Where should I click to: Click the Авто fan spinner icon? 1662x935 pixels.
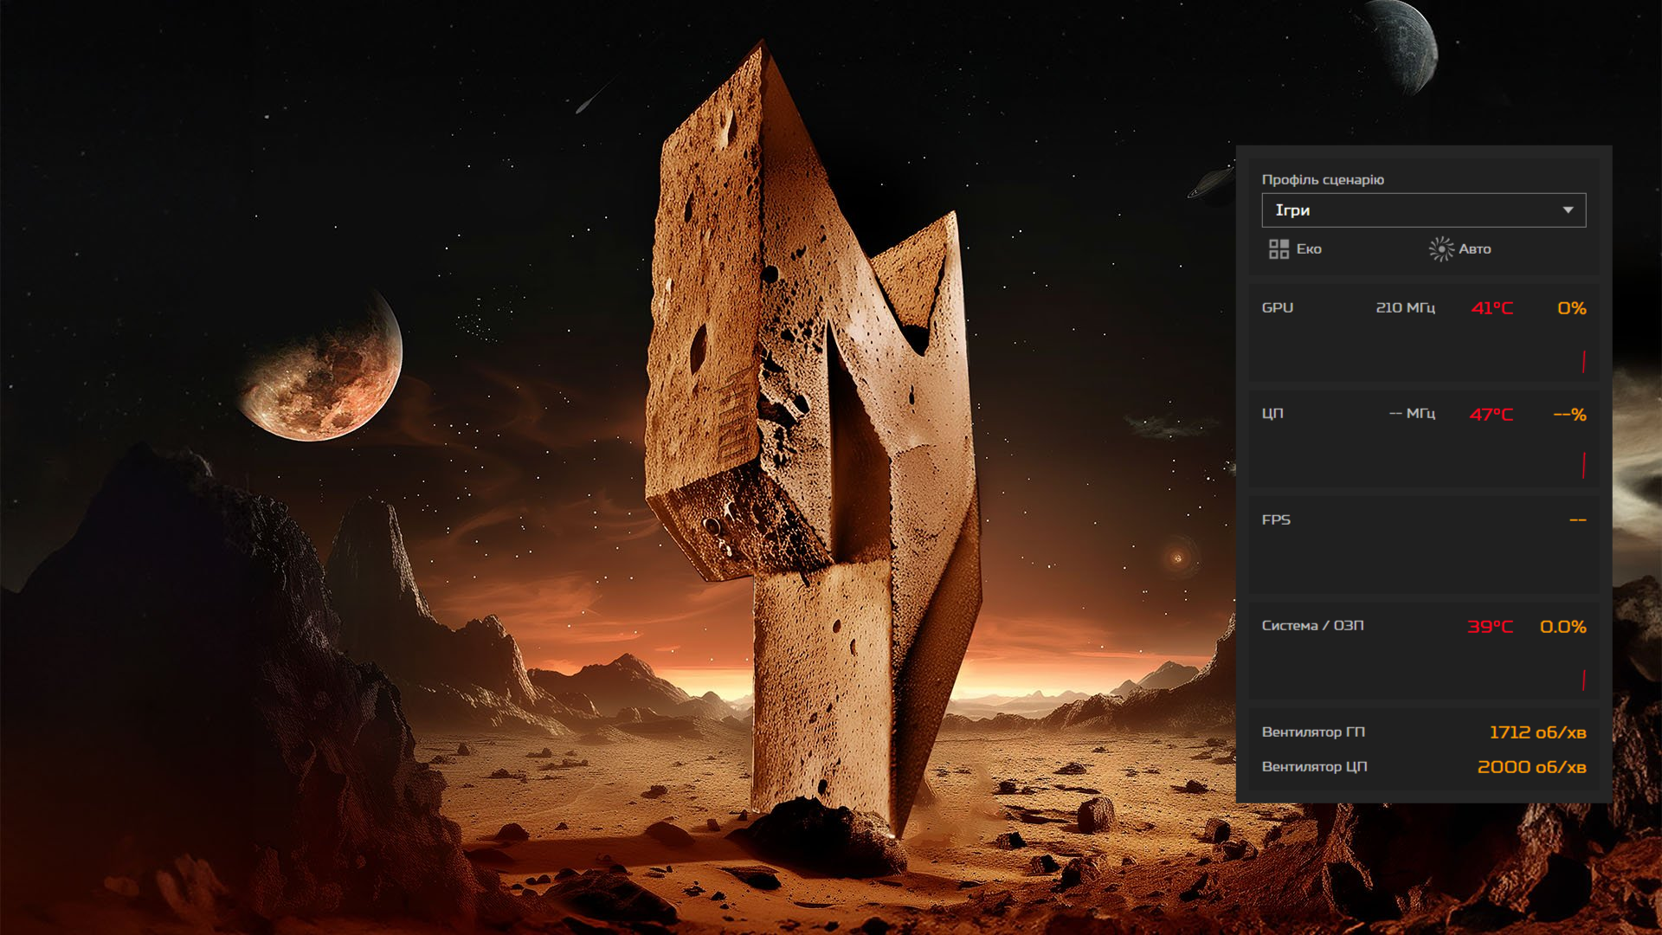1440,249
